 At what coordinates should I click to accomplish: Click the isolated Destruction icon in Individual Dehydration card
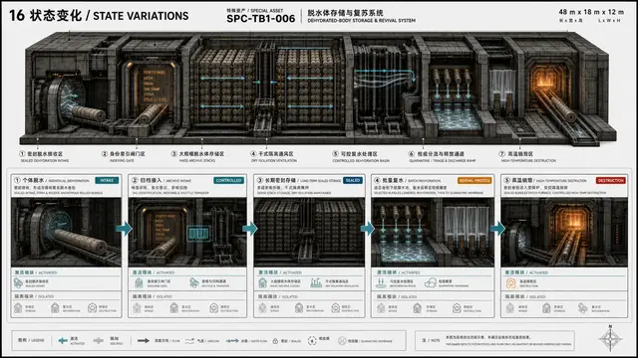coord(93,308)
